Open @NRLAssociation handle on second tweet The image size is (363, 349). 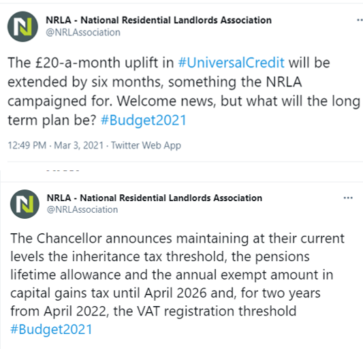(82, 209)
